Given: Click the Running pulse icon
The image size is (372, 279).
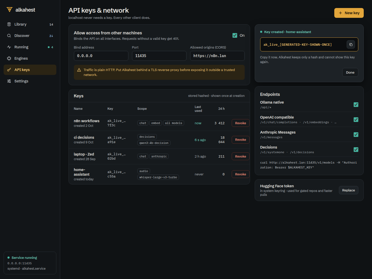Looking at the screenshot, I should click(9, 47).
